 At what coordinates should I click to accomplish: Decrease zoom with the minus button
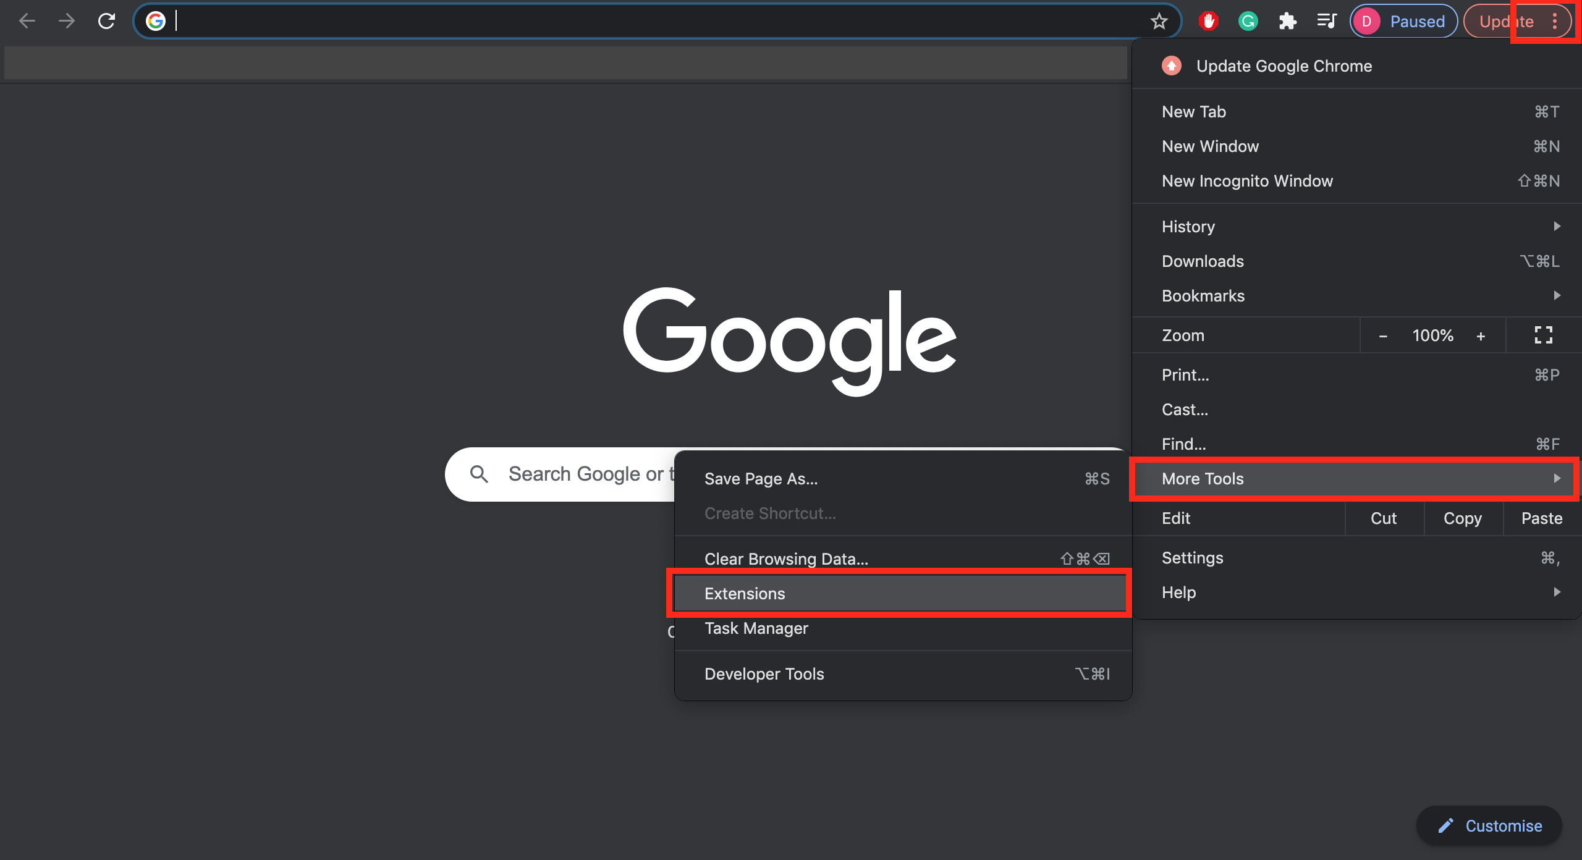1383,336
